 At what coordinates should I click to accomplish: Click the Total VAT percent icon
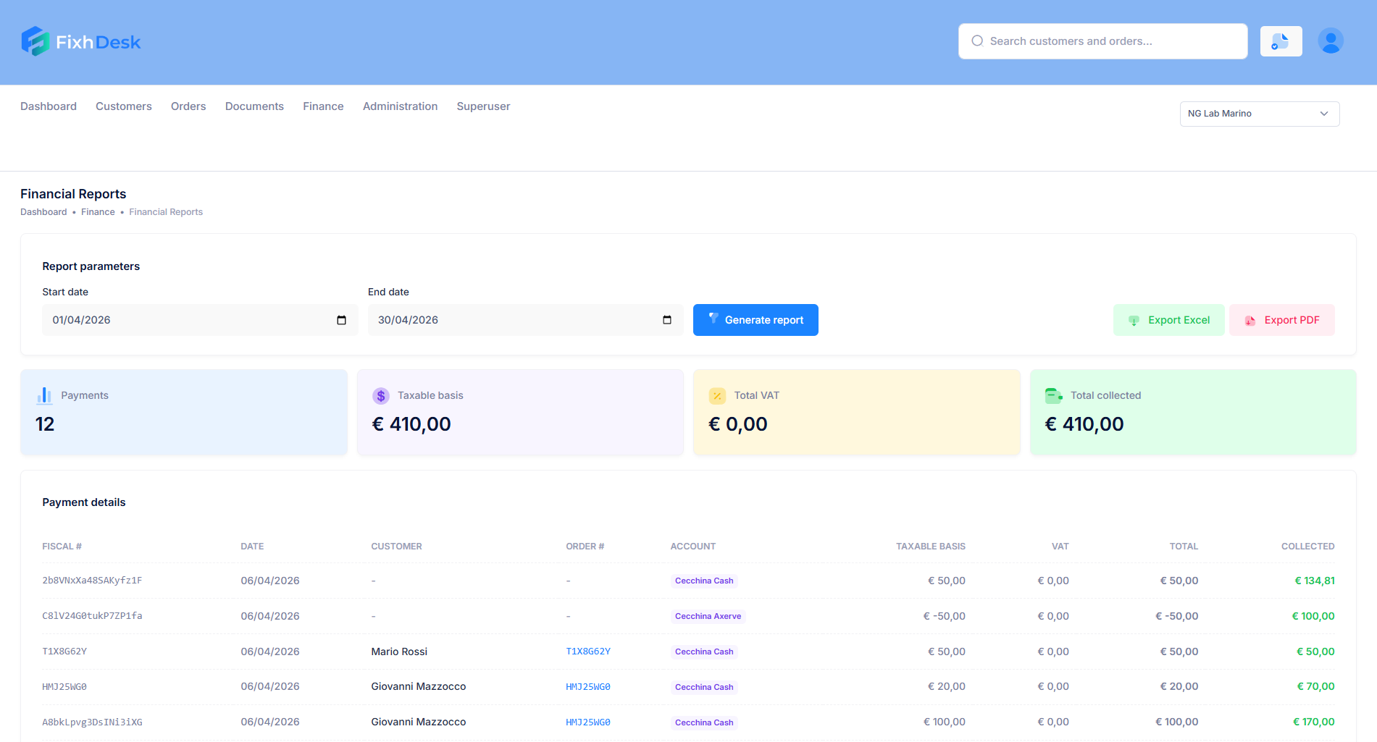(x=717, y=395)
